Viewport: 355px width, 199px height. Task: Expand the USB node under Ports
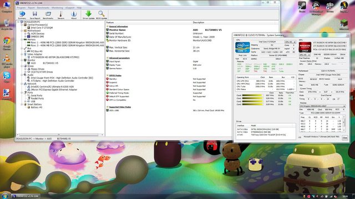tap(26, 102)
